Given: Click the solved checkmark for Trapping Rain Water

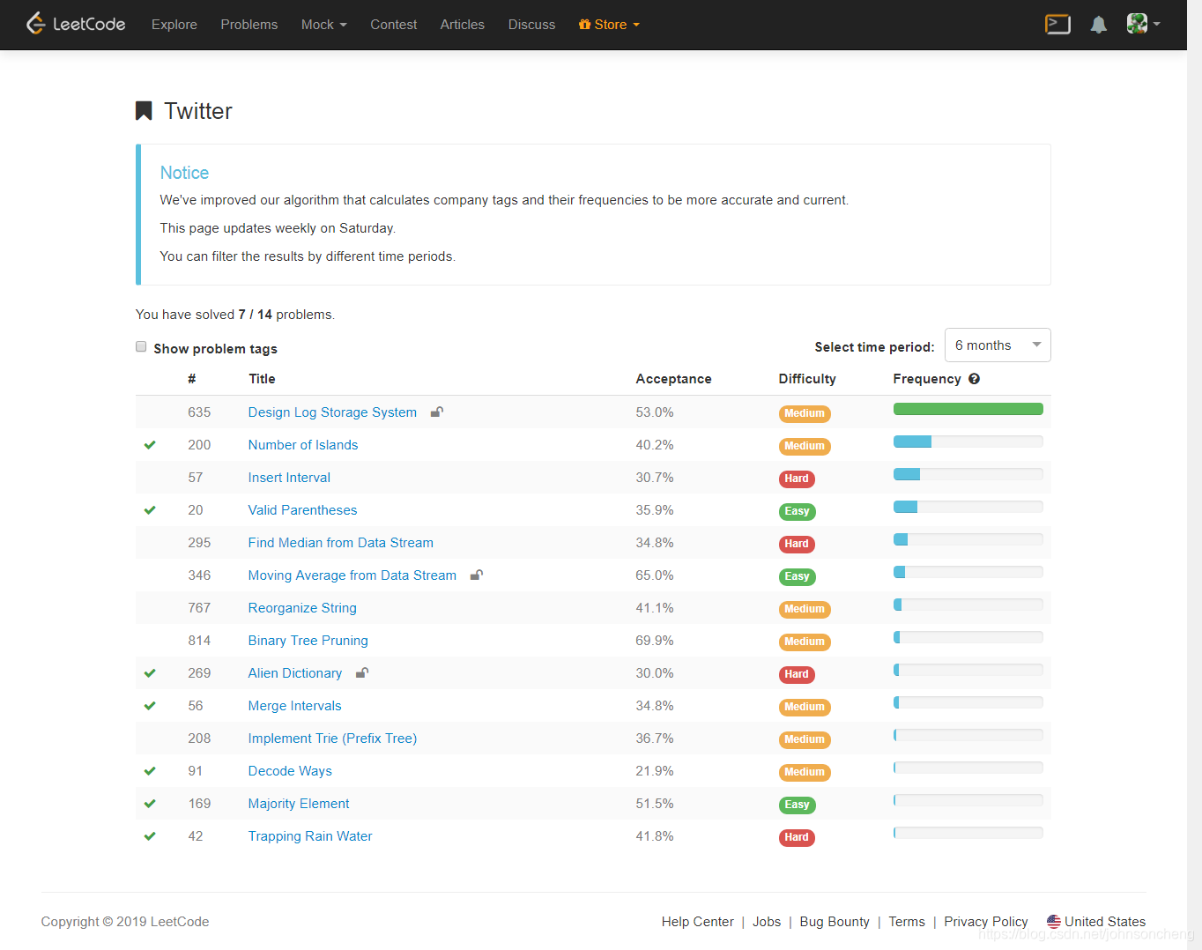Looking at the screenshot, I should [x=150, y=836].
